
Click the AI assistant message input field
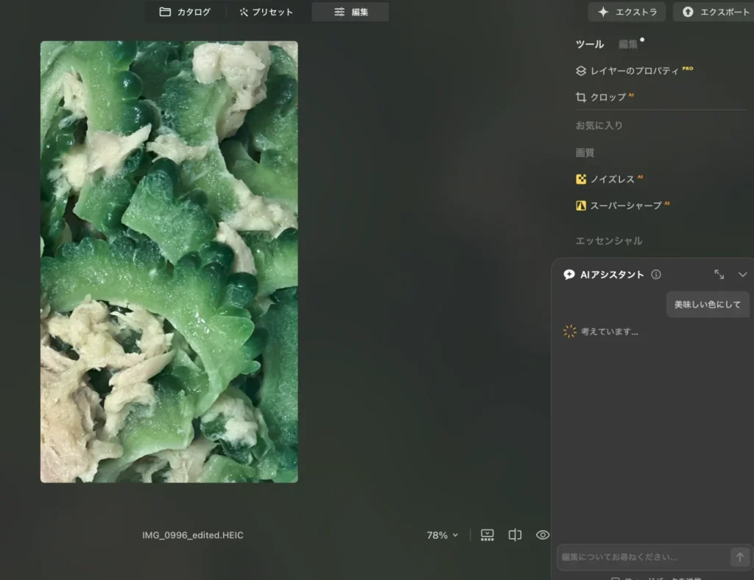(x=641, y=557)
